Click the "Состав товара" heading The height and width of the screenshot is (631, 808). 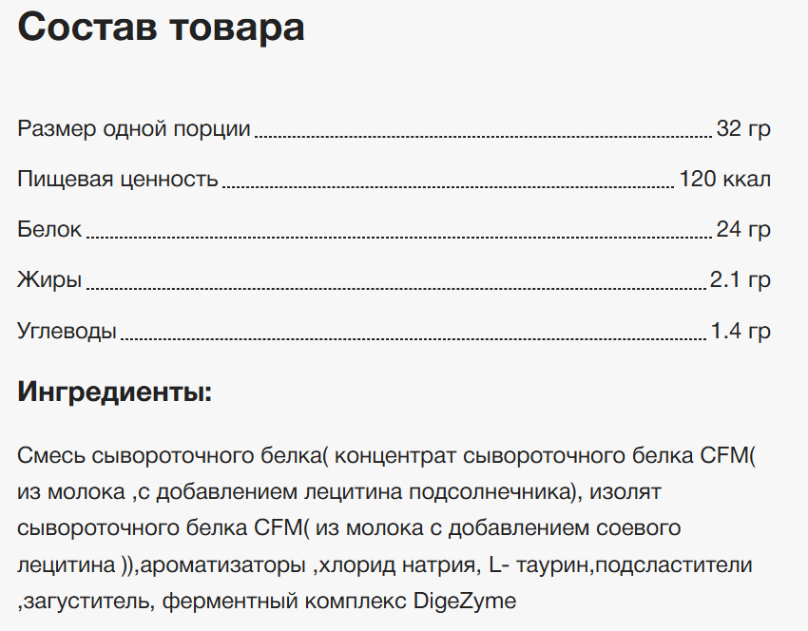(x=161, y=27)
